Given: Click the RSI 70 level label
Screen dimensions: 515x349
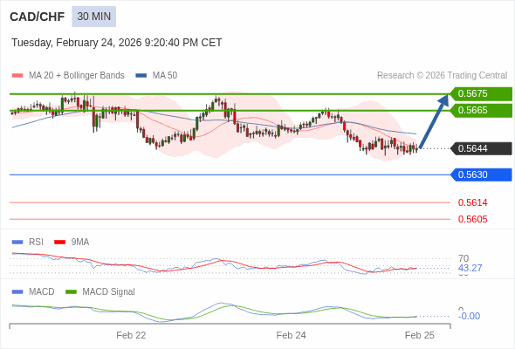Looking at the screenshot, I should click(x=463, y=258).
